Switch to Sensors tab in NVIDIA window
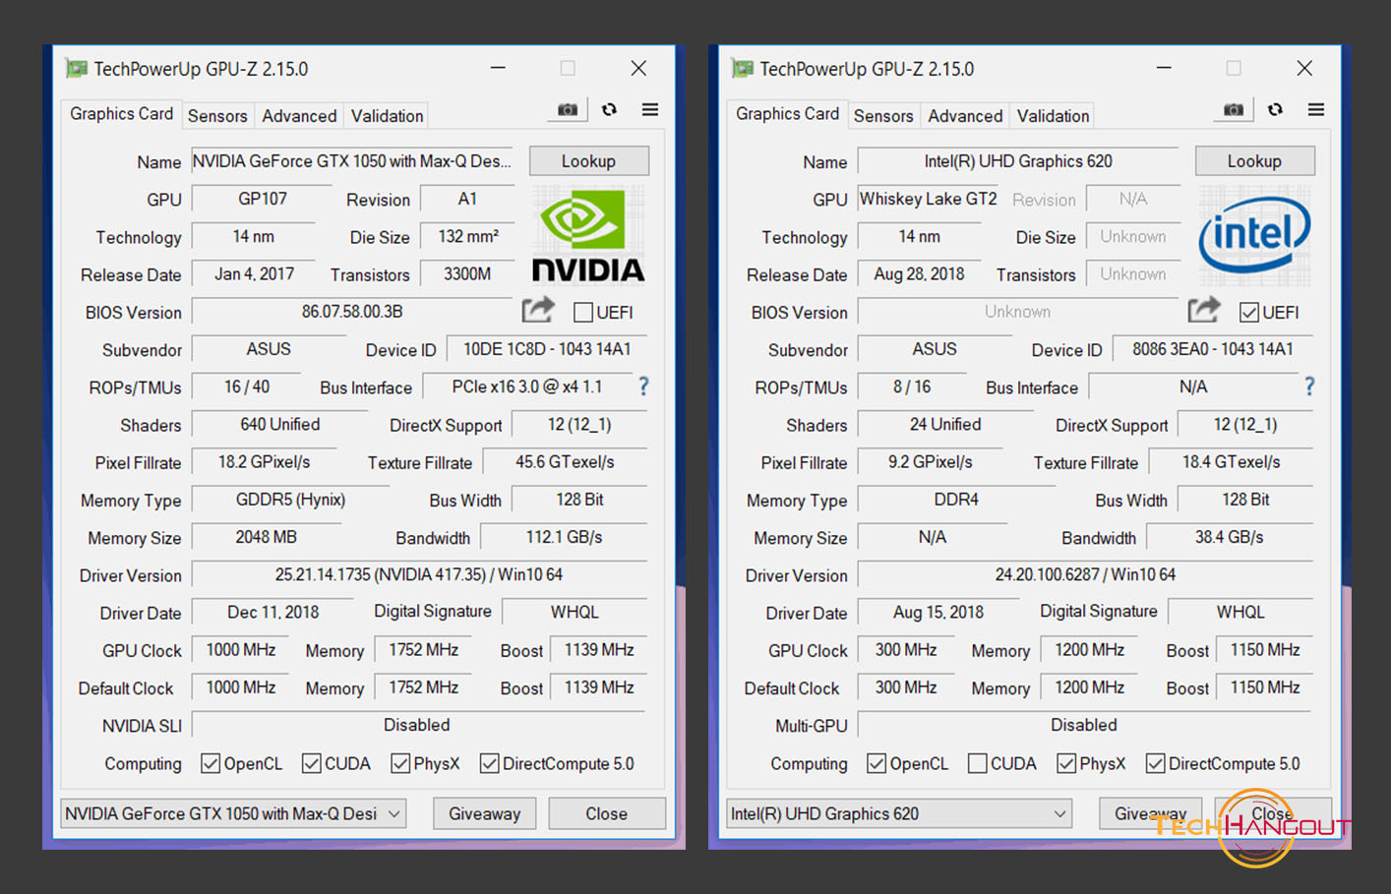Viewport: 1391px width, 894px height. 217,116
